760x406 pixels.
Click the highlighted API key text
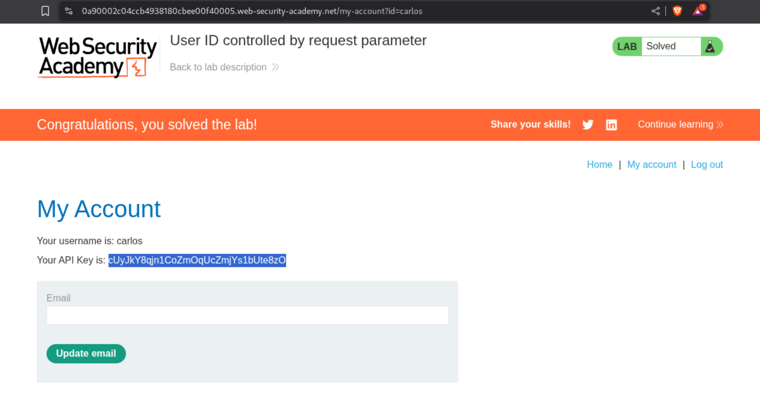pos(197,260)
